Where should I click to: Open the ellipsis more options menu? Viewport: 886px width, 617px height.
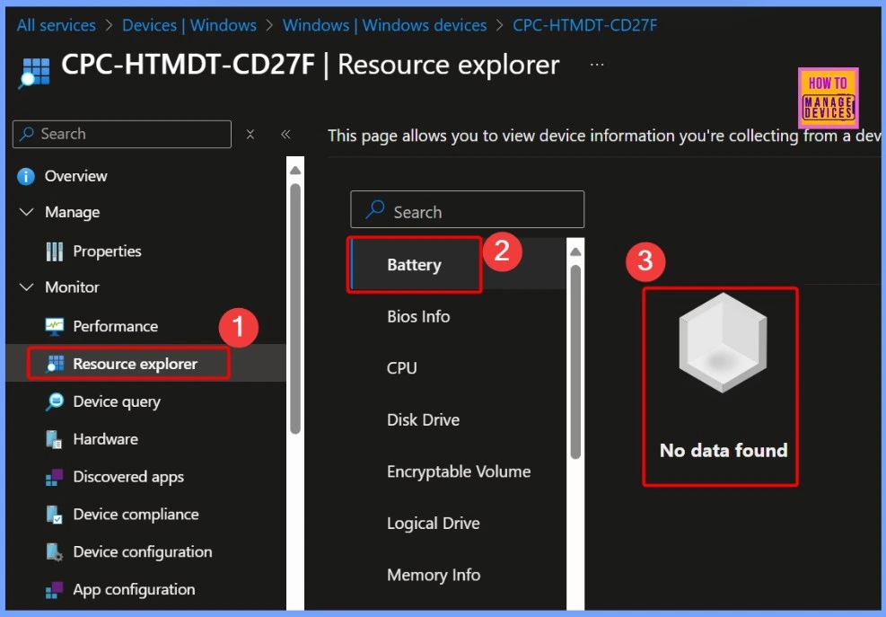[597, 65]
